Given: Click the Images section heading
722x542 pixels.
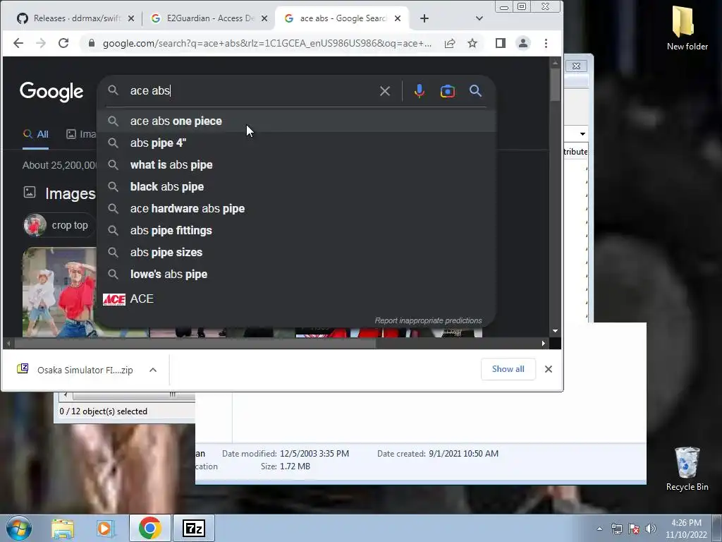Looking at the screenshot, I should tap(70, 193).
